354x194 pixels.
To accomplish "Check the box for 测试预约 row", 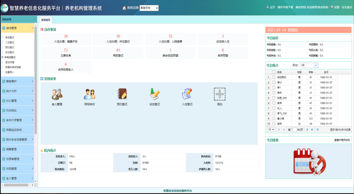I will click(274, 77).
